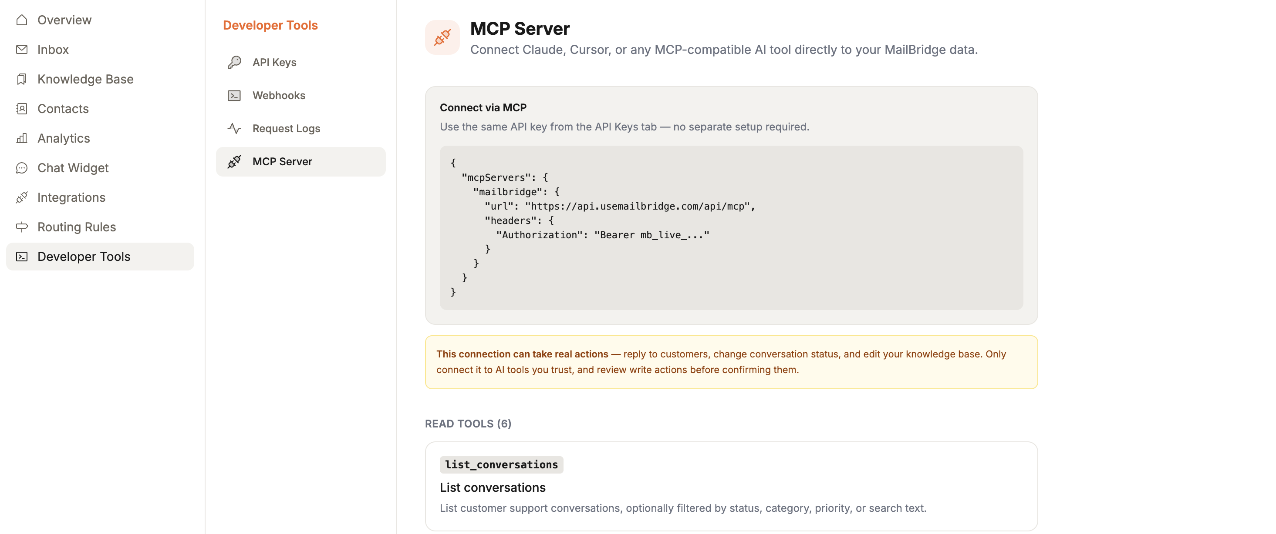This screenshot has width=1276, height=534.
Task: Go to Routing Rules
Action: pos(100,227)
